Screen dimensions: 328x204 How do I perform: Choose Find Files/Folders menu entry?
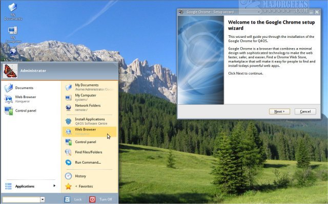(89, 152)
